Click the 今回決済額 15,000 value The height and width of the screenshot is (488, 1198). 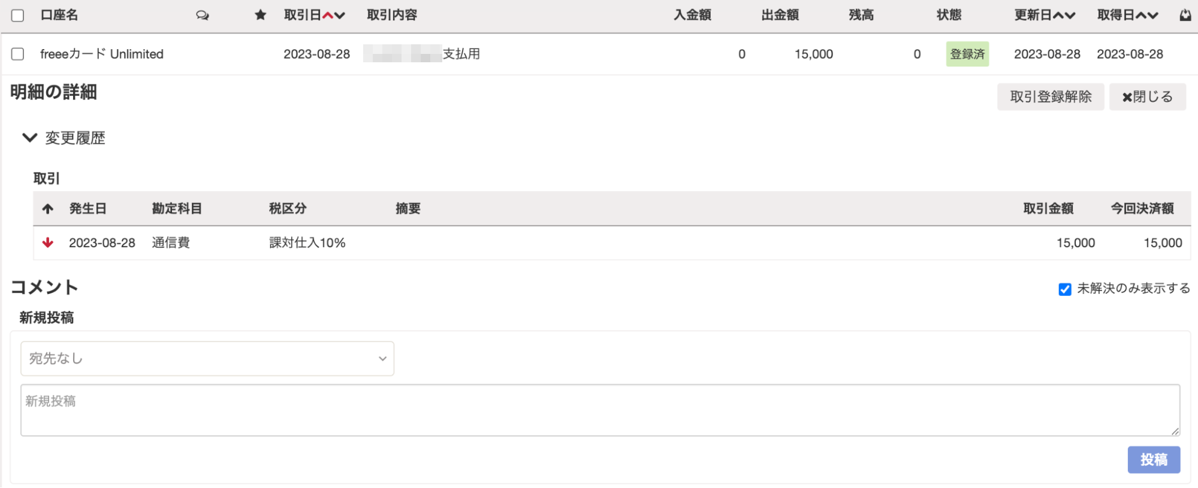coord(1163,243)
